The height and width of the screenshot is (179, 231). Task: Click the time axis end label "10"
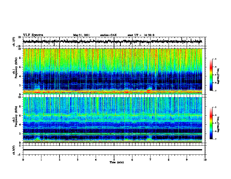(205, 160)
